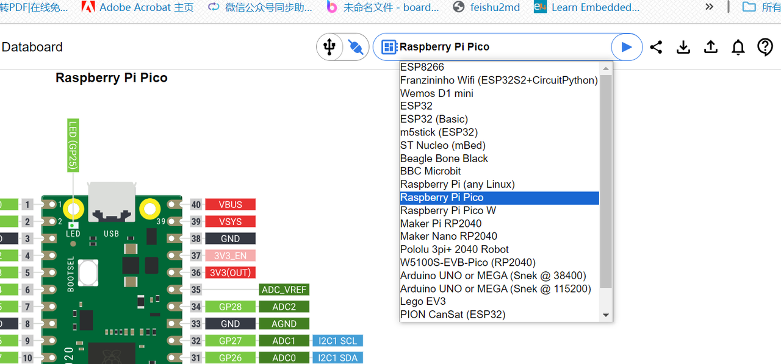Click the upload icon
This screenshot has height=364, width=781.
(x=711, y=47)
